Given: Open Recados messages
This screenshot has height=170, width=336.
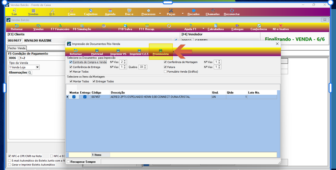Looking at the screenshot, I should [x=194, y=12].
